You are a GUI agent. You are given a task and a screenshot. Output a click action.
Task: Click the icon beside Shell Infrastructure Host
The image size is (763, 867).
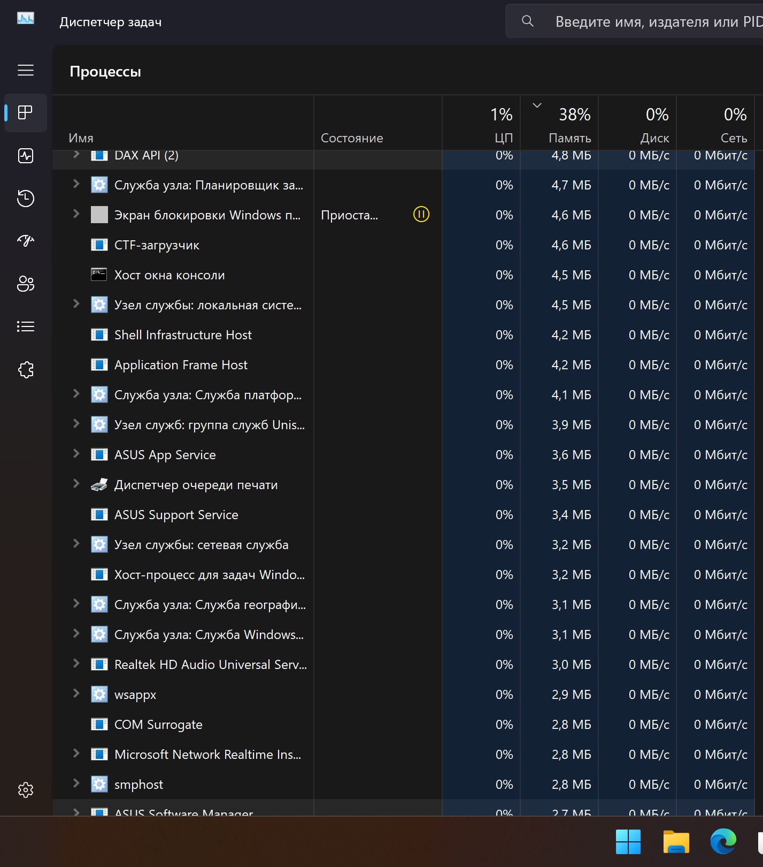click(99, 335)
